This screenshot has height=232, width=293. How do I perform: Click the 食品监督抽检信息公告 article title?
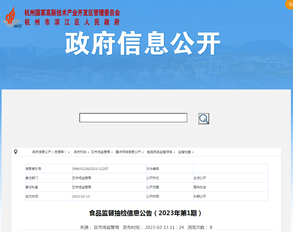point(146,213)
